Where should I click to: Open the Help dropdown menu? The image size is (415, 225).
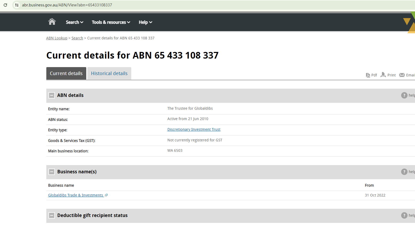[145, 22]
